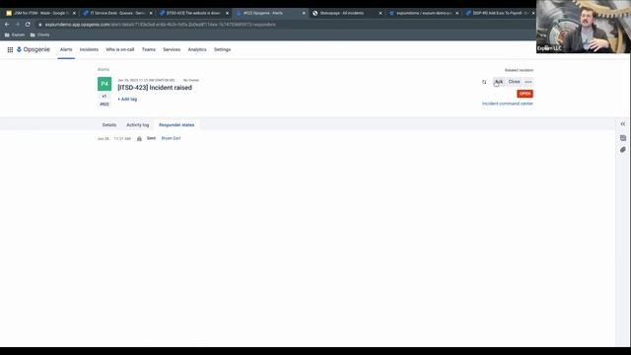
Task: Open the Atlassian app switcher grid
Action: (x=10, y=49)
